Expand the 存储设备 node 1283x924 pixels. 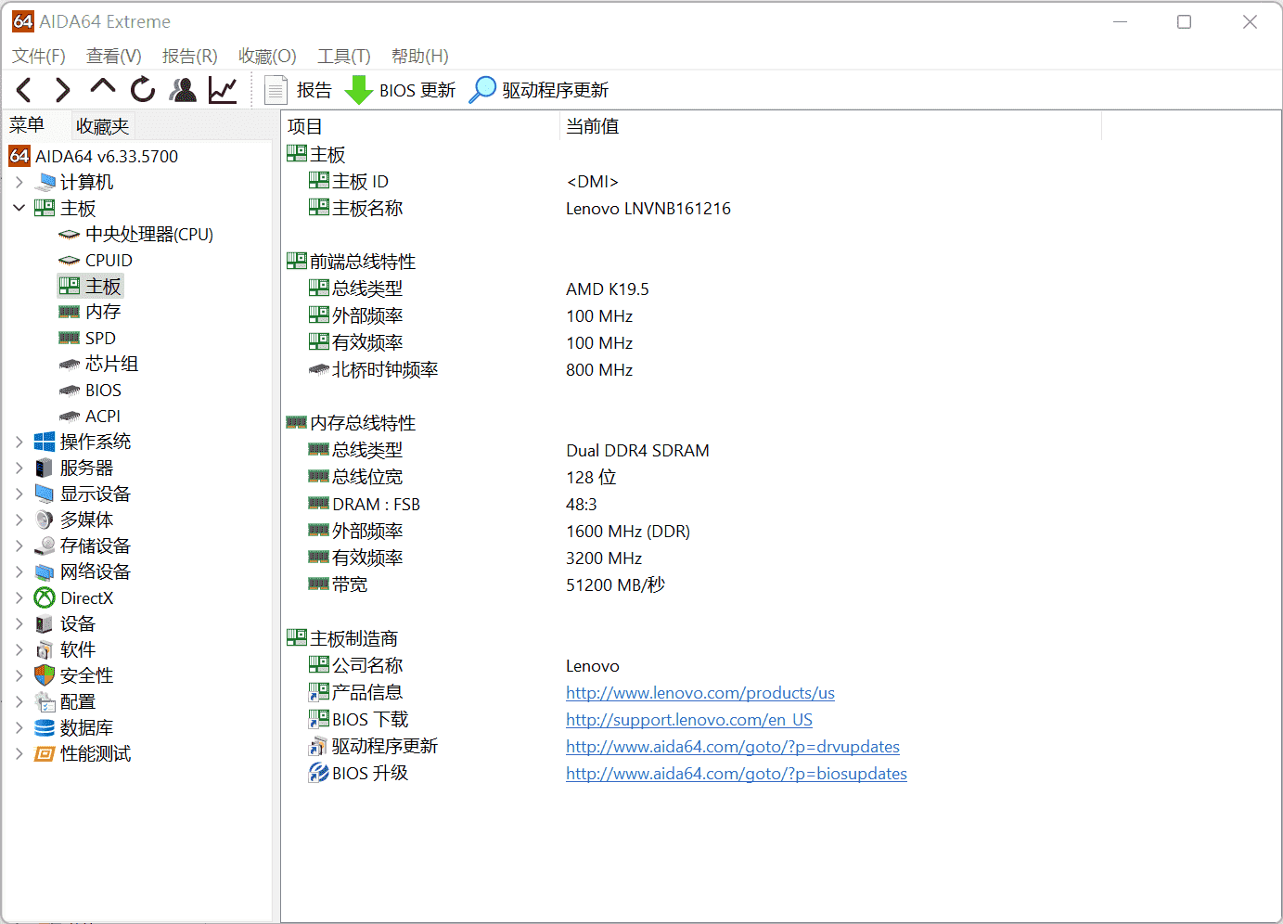19,545
